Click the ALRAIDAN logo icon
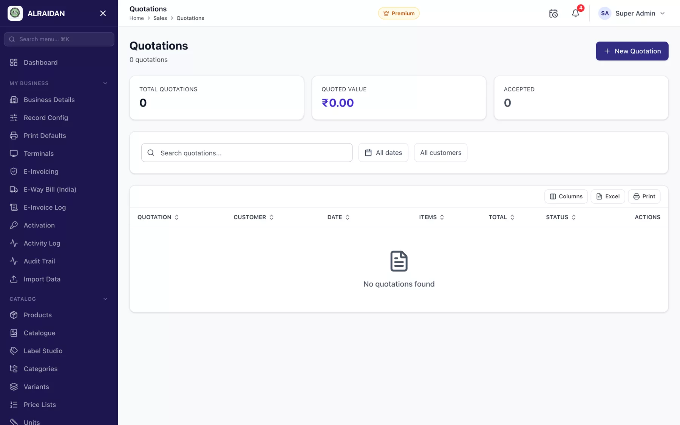 click(x=15, y=13)
